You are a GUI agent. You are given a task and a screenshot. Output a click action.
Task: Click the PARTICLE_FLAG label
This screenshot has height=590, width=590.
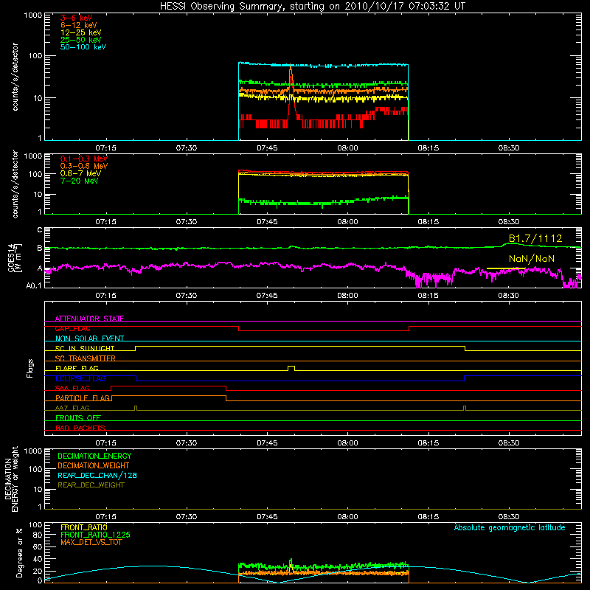click(x=83, y=398)
